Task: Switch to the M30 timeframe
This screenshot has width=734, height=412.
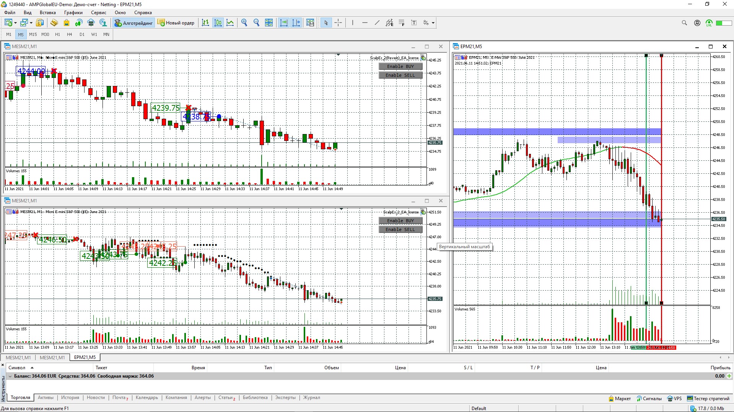Action: point(45,34)
